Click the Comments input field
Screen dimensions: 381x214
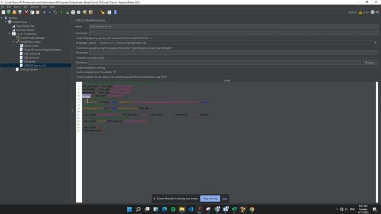(233, 33)
